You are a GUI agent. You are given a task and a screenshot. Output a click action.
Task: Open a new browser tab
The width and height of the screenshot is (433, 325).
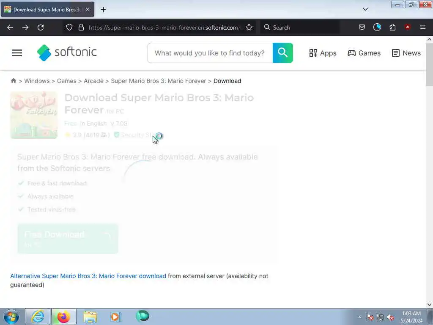coord(103,10)
